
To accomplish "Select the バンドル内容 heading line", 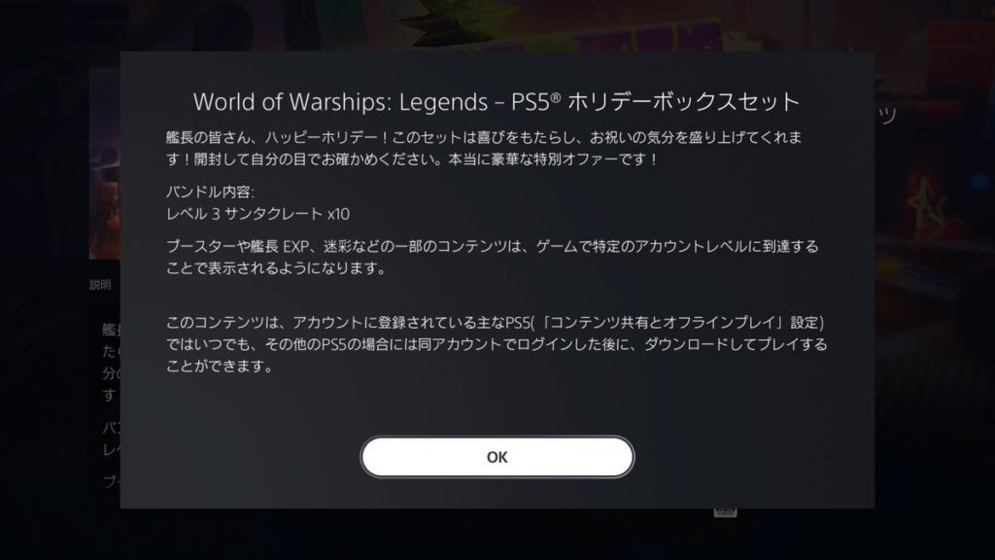I will [x=210, y=192].
